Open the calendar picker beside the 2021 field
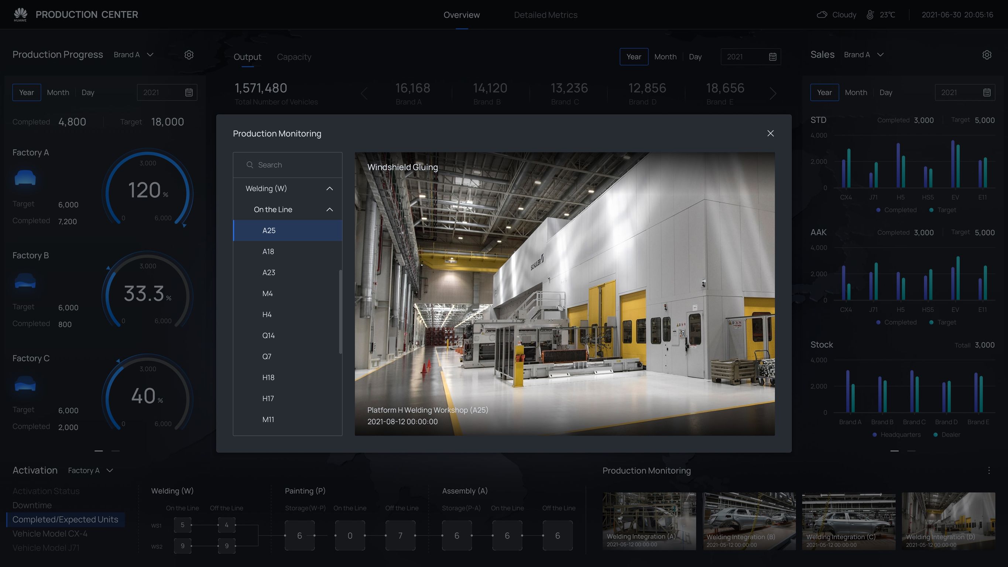Screen dimensions: 1008x567 [772, 57]
